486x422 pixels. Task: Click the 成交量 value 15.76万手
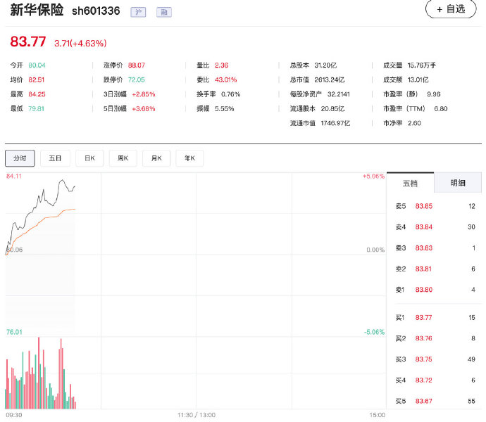pos(422,65)
